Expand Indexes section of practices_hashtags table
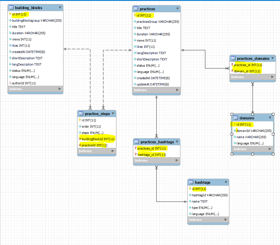280x245 pixels. [x=177, y=160]
